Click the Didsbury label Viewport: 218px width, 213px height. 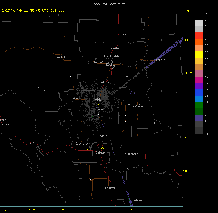pos(97,109)
